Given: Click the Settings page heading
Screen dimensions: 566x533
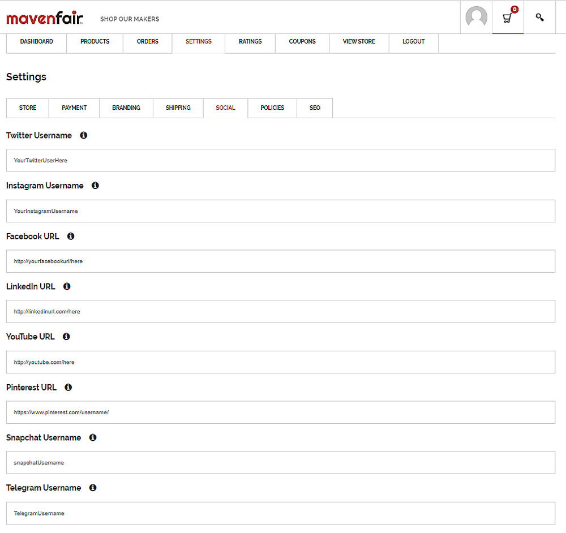Looking at the screenshot, I should [x=26, y=77].
